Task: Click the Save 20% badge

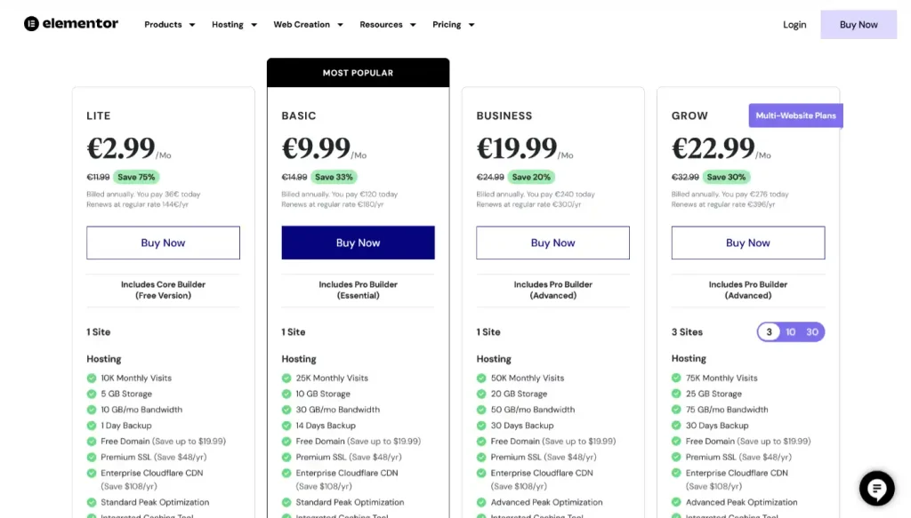Action: (x=531, y=177)
